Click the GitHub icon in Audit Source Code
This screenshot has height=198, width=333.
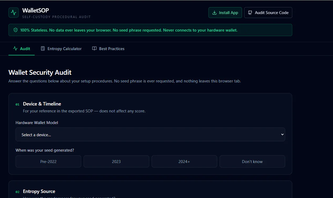(x=250, y=13)
